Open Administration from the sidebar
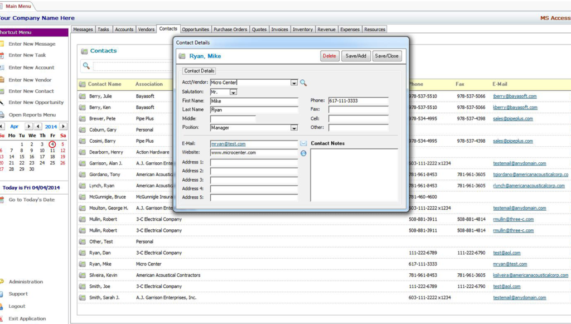 tap(26, 282)
